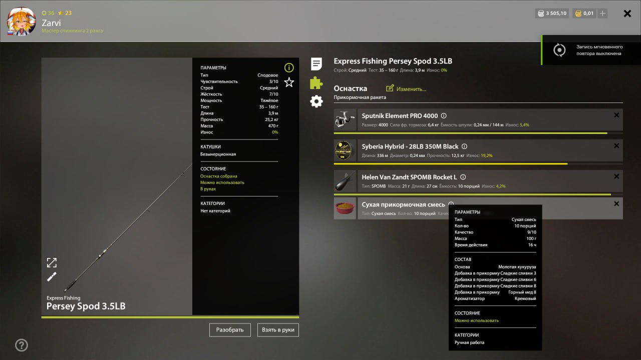The image size is (641, 360).
Task: Switch to the description document tab
Action: pos(316,64)
